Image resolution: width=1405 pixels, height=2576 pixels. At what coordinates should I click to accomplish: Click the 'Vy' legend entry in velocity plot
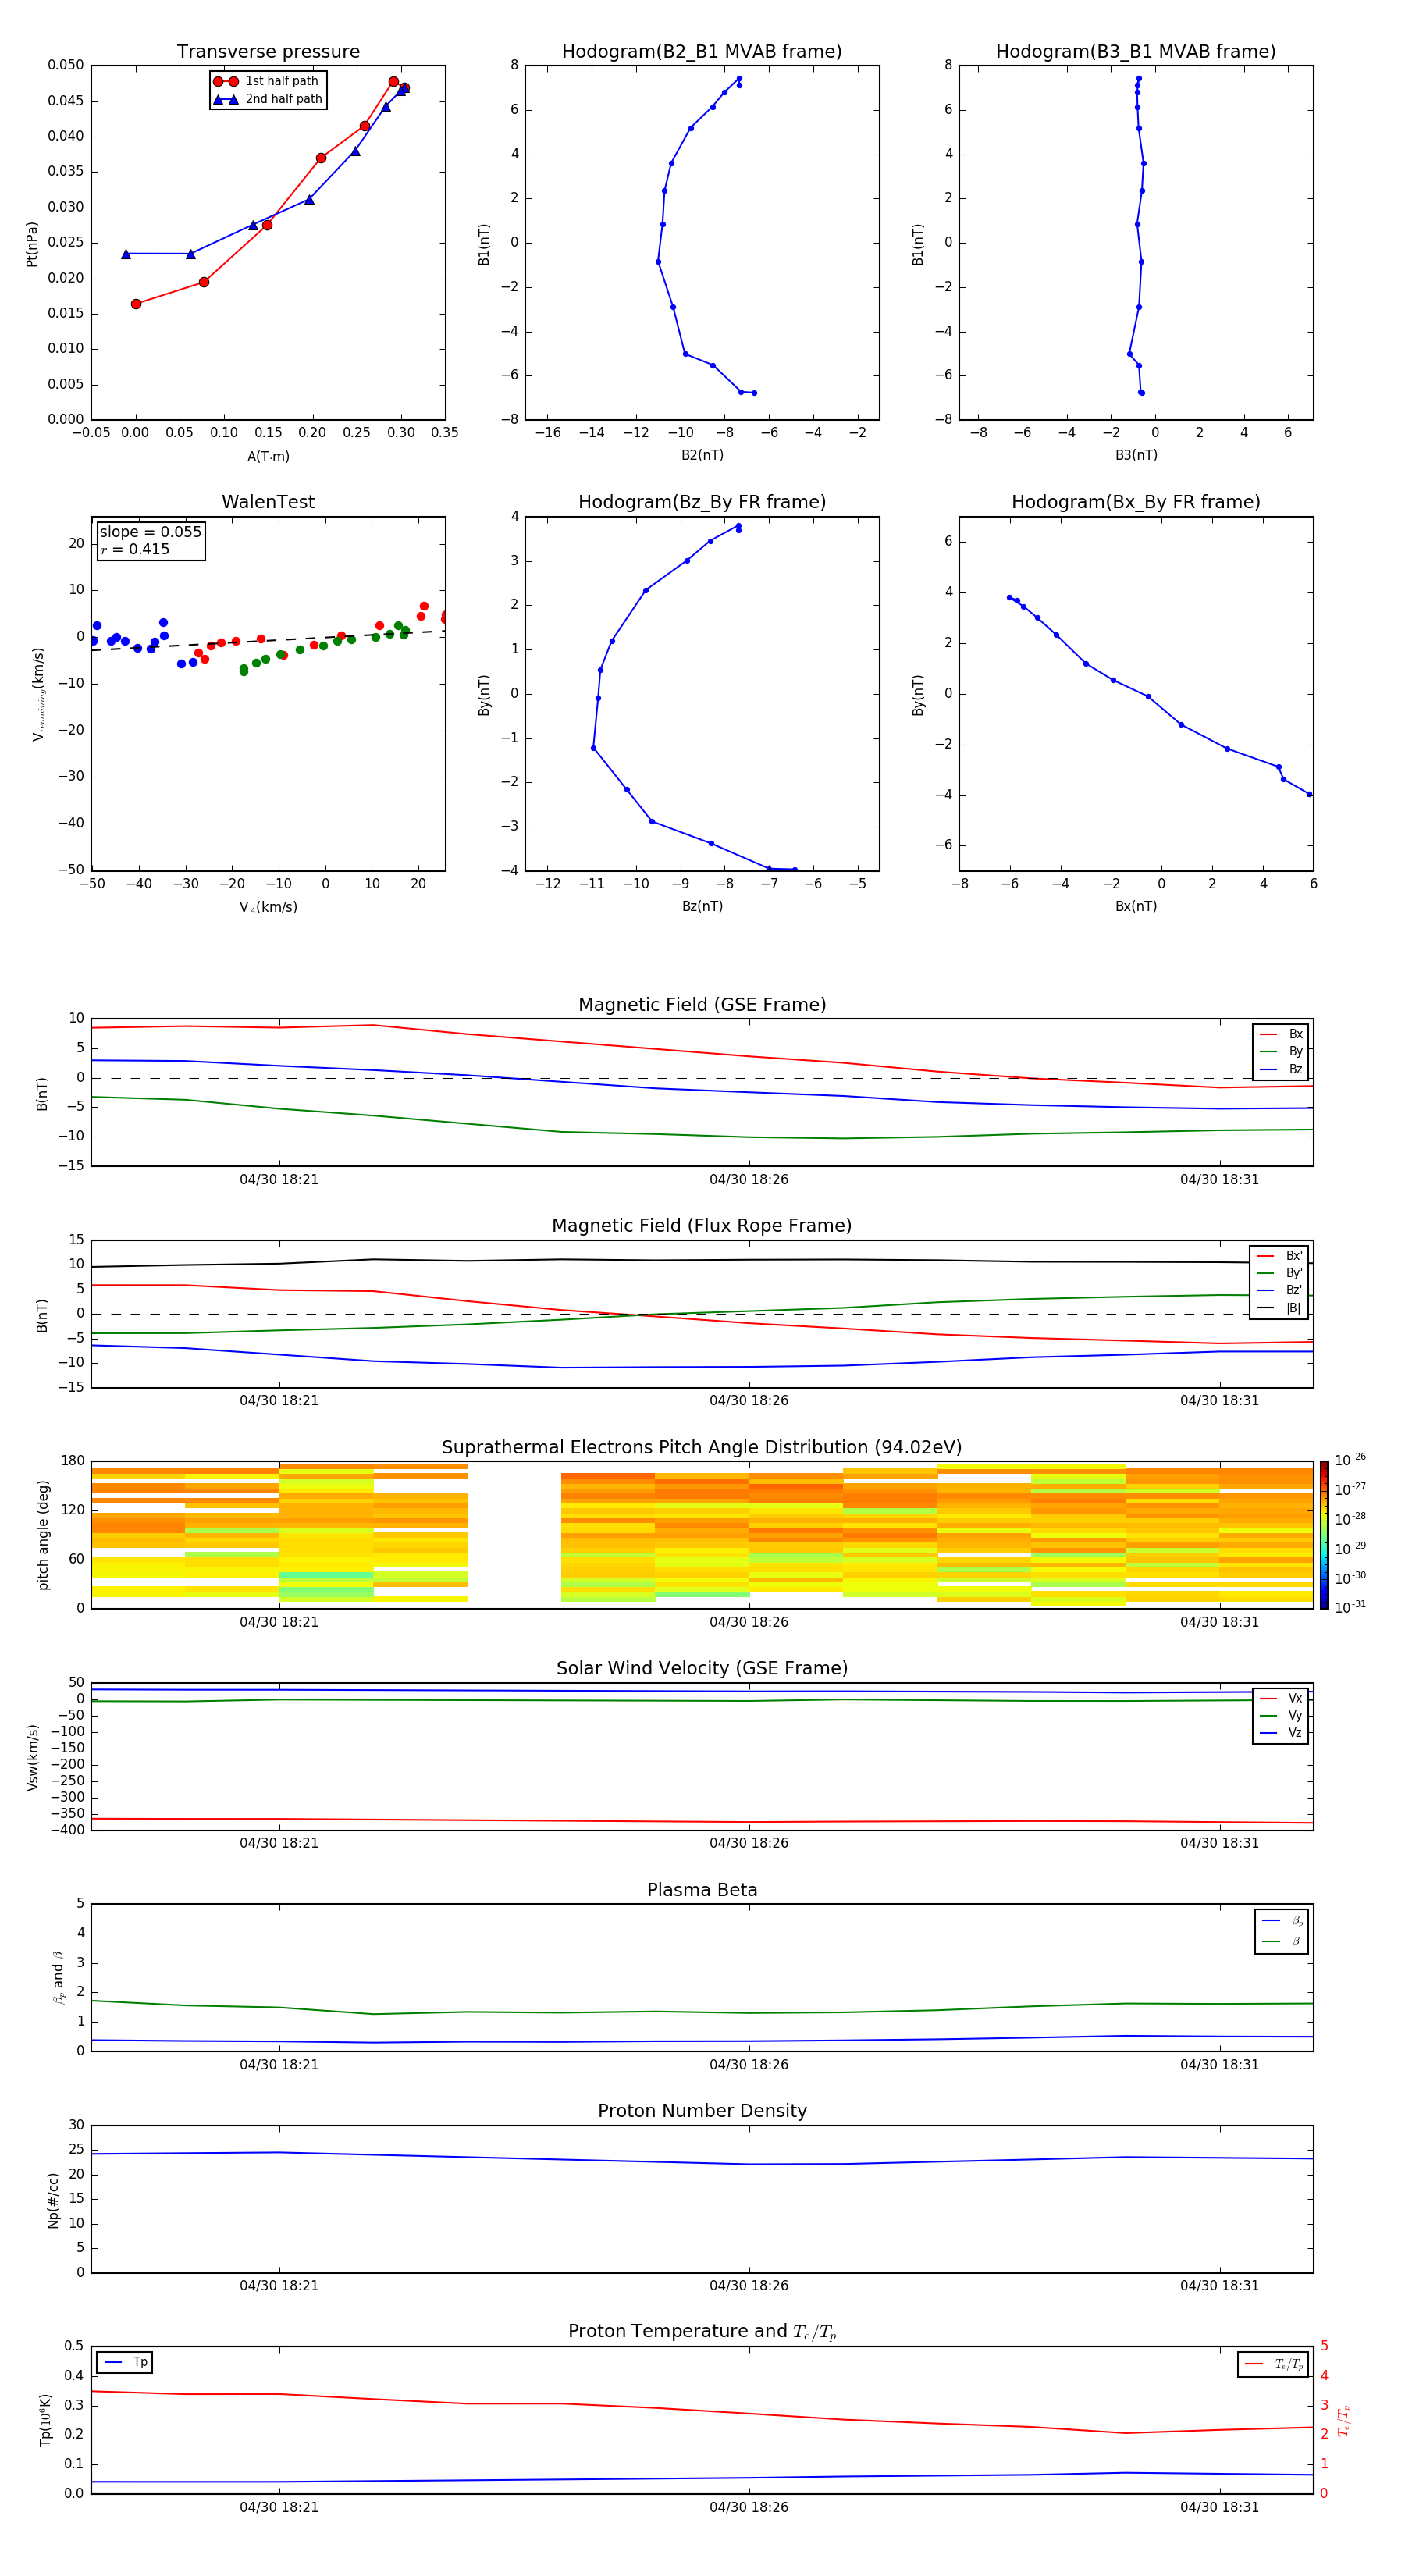1281,1715
